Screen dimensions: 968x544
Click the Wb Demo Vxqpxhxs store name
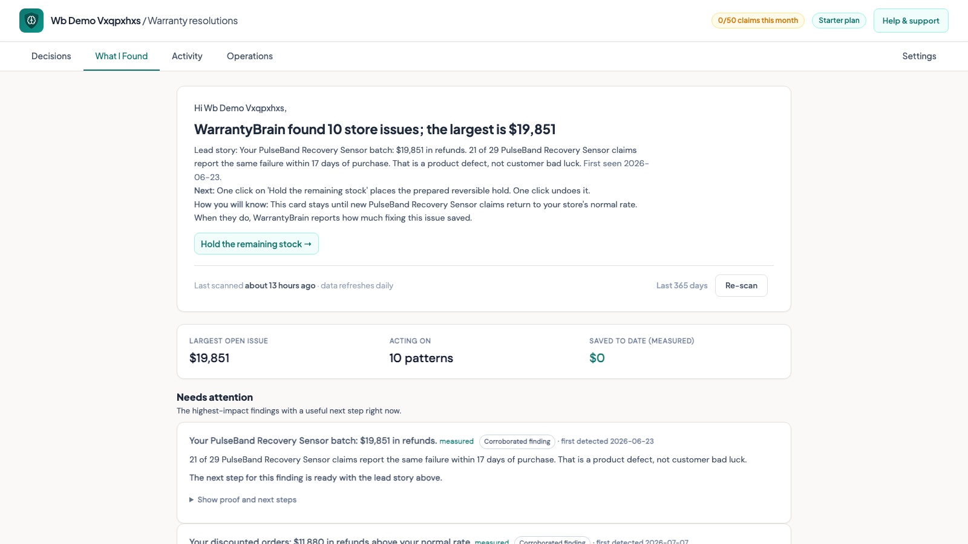(x=96, y=21)
